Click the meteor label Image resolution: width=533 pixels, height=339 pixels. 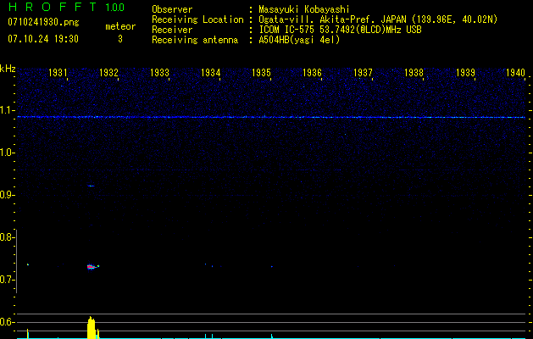120,26
